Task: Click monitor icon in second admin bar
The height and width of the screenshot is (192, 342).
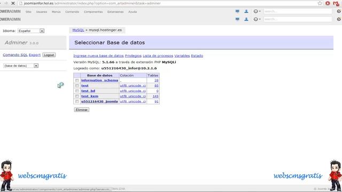Action: pos(237,19)
